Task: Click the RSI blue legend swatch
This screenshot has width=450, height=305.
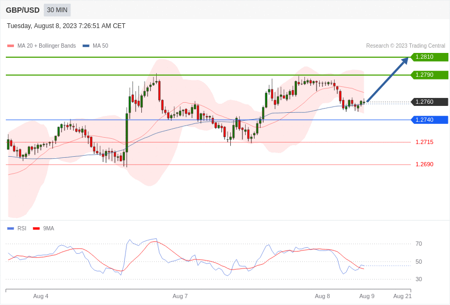Action: [x=11, y=228]
